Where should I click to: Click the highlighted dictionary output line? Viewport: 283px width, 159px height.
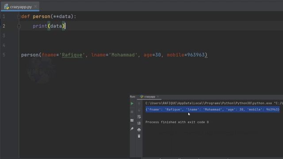213,110
